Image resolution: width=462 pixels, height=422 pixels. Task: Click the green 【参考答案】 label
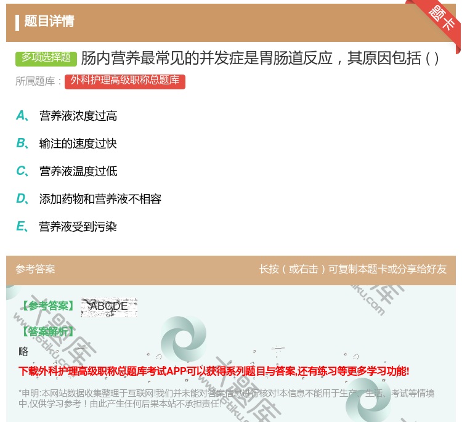[47, 306]
